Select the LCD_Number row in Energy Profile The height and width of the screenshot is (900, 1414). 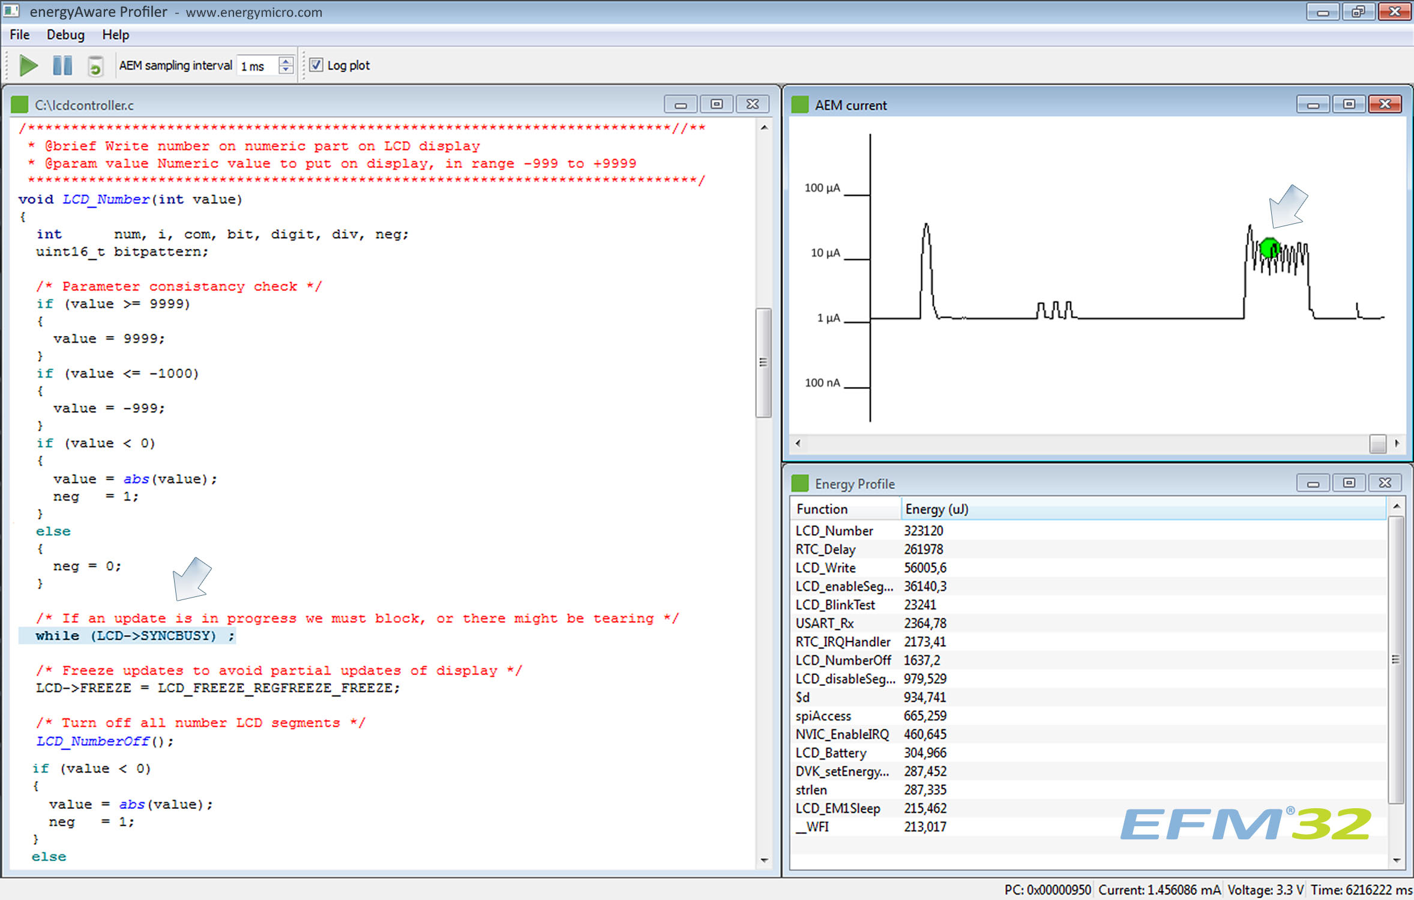pyautogui.click(x=834, y=530)
